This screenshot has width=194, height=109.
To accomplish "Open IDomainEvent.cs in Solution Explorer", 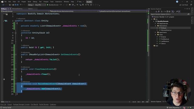I will click(x=166, y=30).
